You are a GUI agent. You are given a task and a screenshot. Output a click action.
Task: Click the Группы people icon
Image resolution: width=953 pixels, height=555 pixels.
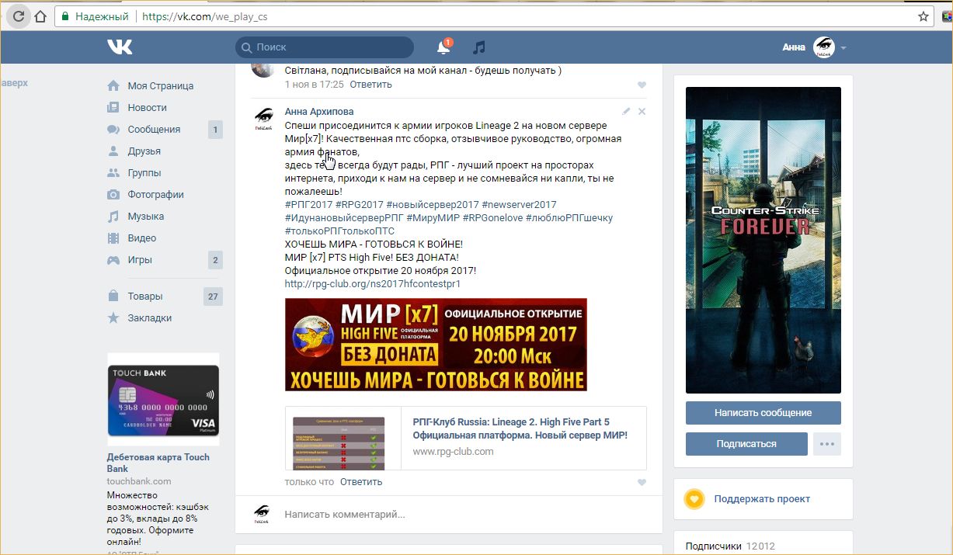pyautogui.click(x=113, y=172)
